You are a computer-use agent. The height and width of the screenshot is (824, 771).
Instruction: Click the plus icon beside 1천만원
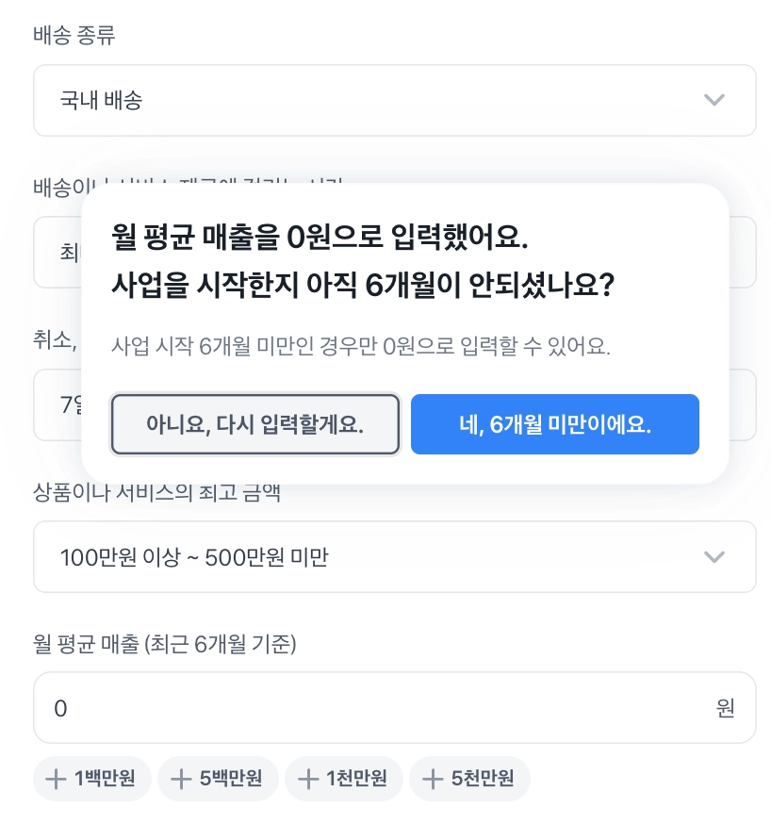point(307,779)
